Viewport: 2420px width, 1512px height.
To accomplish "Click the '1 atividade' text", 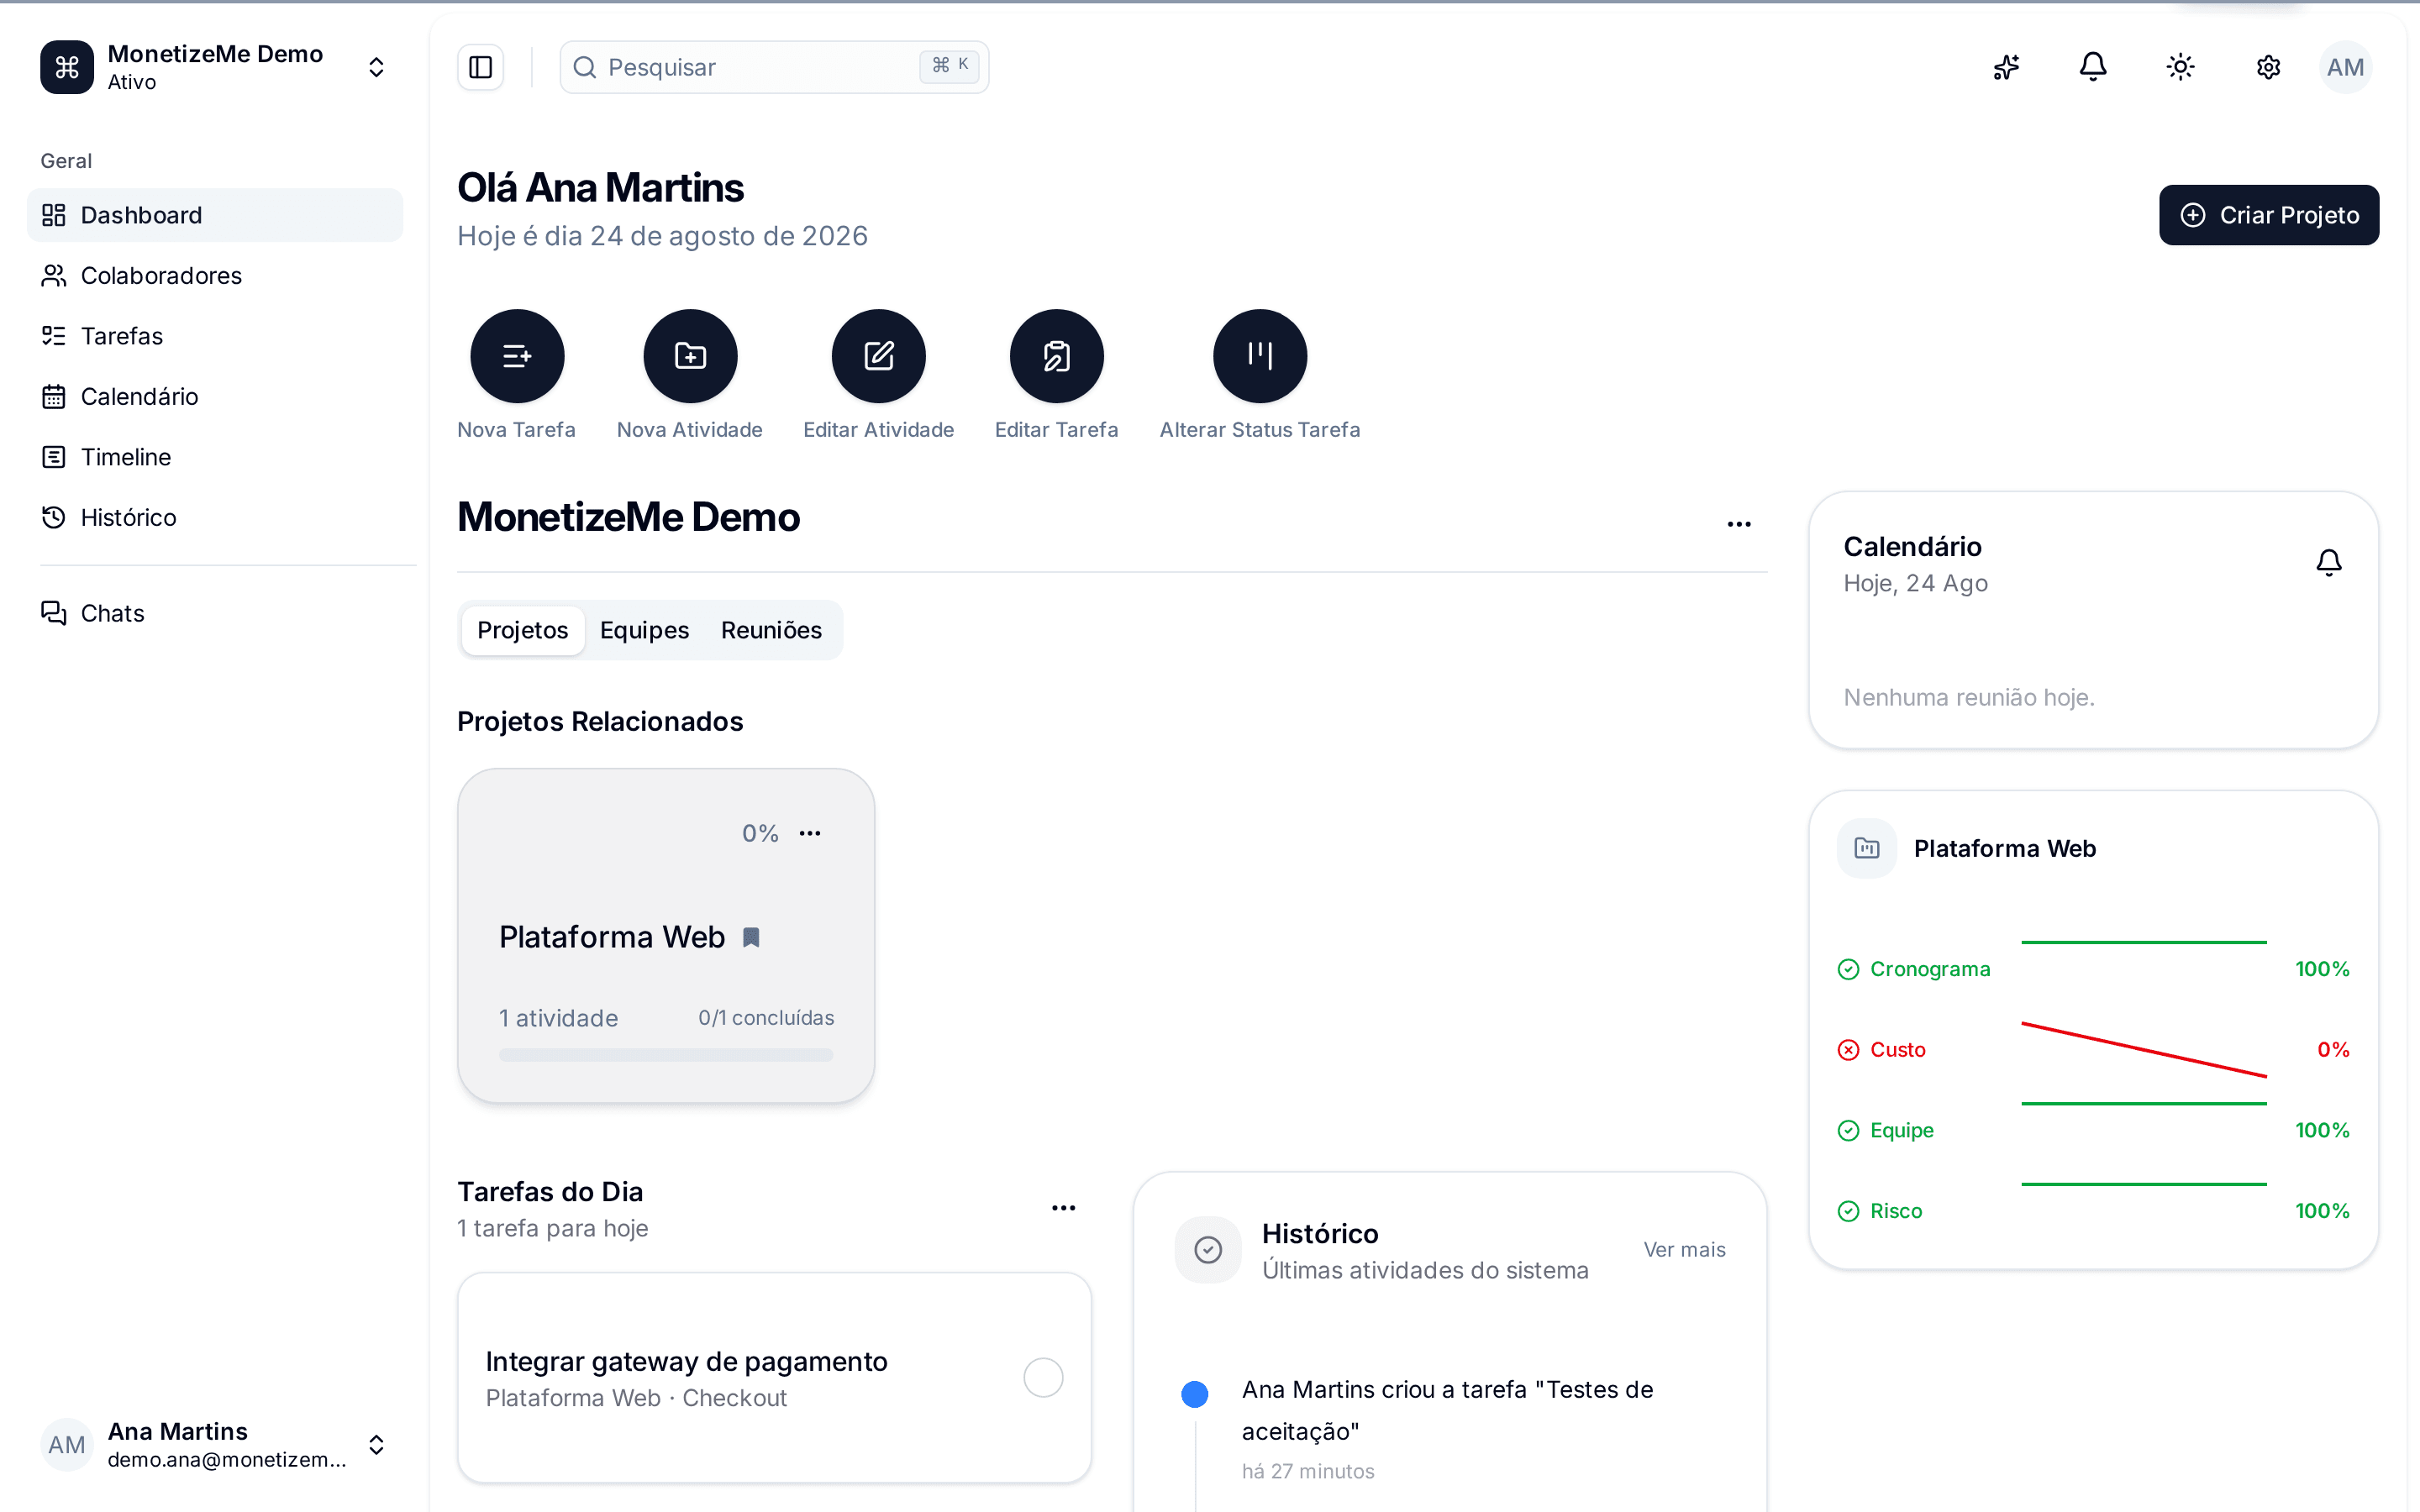I will tap(558, 1018).
